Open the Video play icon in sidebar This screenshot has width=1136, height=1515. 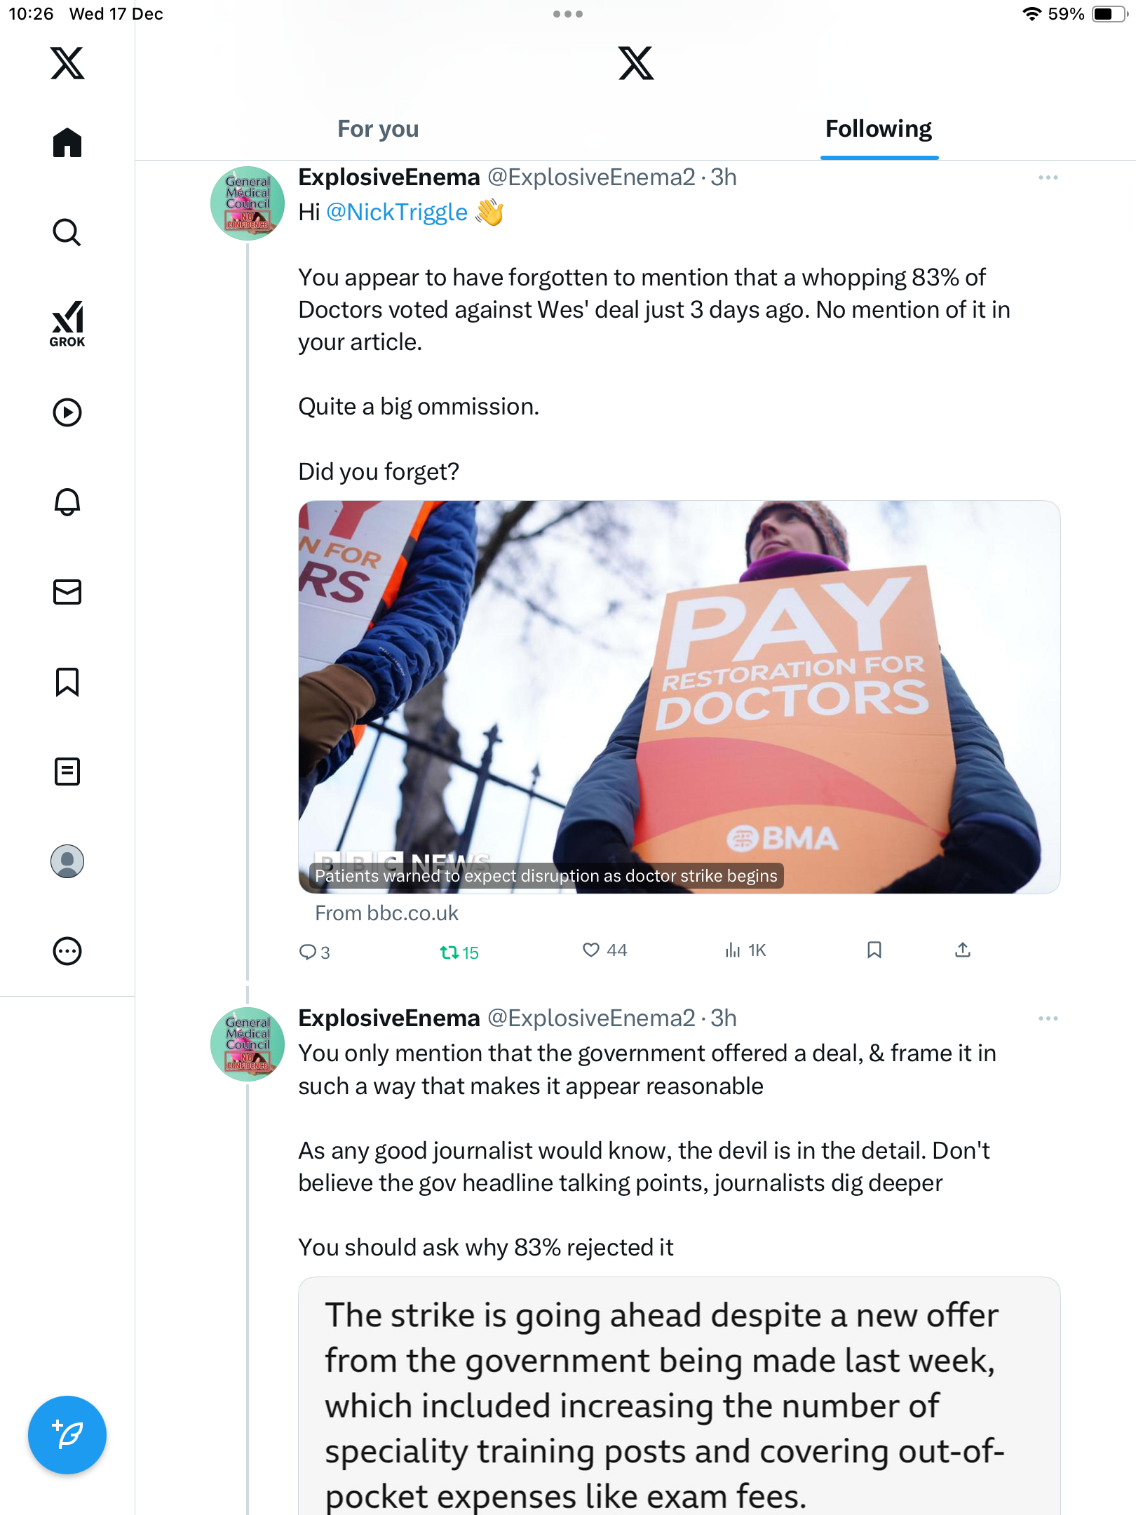(x=67, y=412)
